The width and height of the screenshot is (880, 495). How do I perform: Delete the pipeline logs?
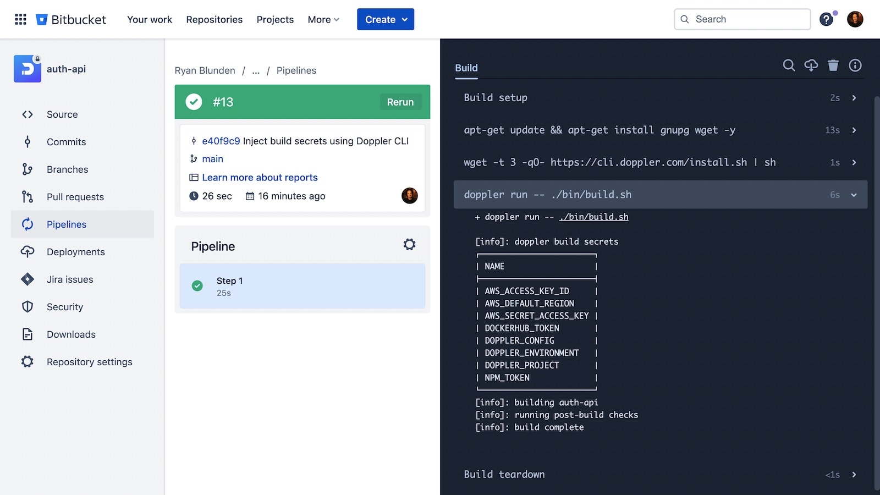click(833, 65)
